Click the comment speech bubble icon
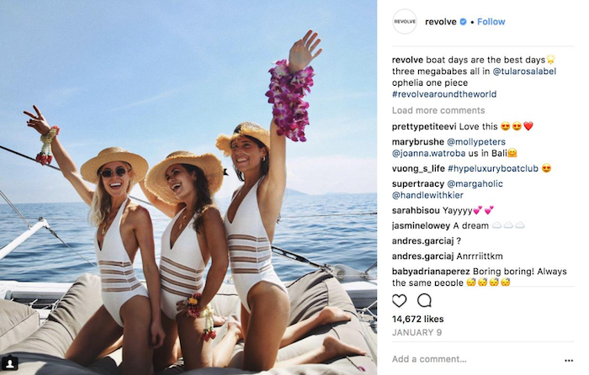The width and height of the screenshot is (589, 375). 424,300
